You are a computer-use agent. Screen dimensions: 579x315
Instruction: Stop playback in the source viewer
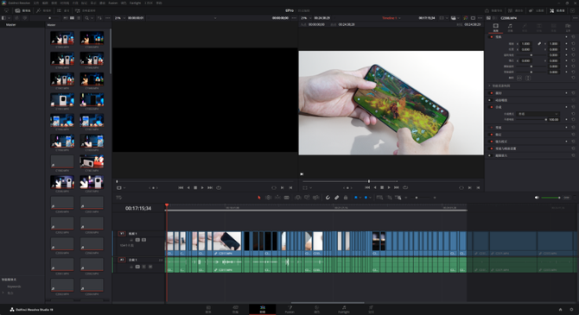tap(195, 188)
